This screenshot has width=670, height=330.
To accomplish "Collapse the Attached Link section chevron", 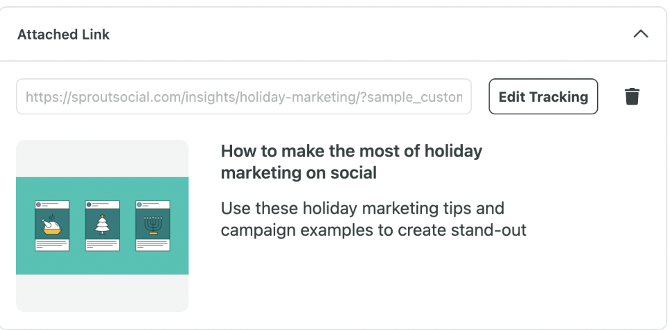I will click(641, 34).
